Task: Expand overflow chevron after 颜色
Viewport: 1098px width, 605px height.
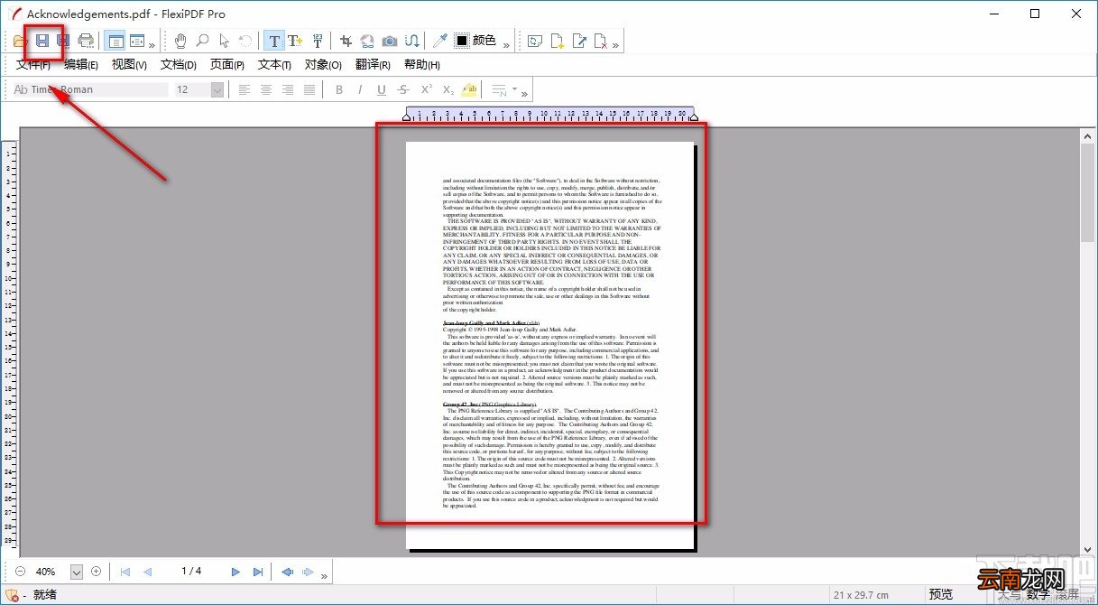Action: tap(507, 45)
